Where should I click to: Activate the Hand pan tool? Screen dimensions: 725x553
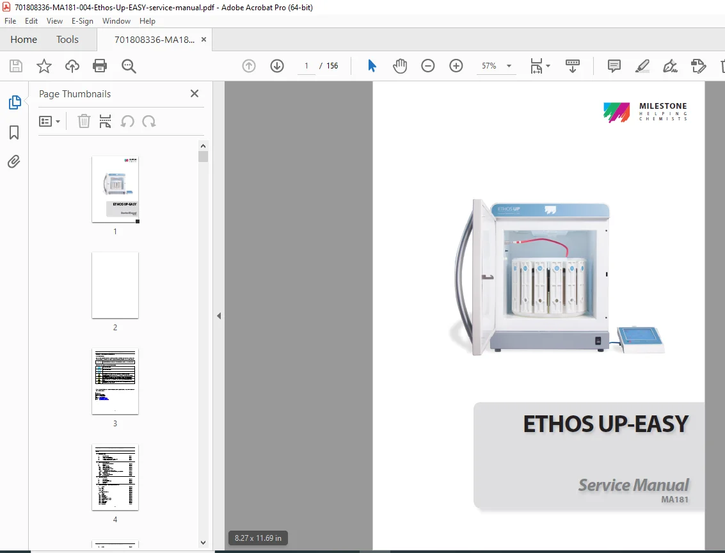pos(400,66)
